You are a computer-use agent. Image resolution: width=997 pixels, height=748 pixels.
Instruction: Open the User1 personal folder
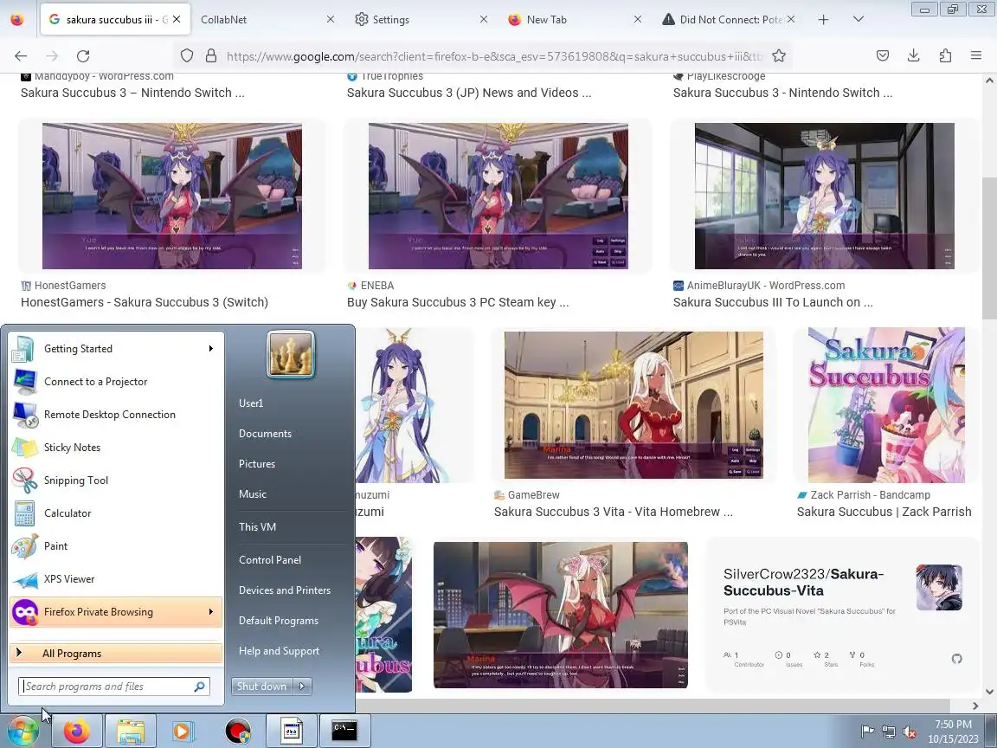[x=251, y=403]
